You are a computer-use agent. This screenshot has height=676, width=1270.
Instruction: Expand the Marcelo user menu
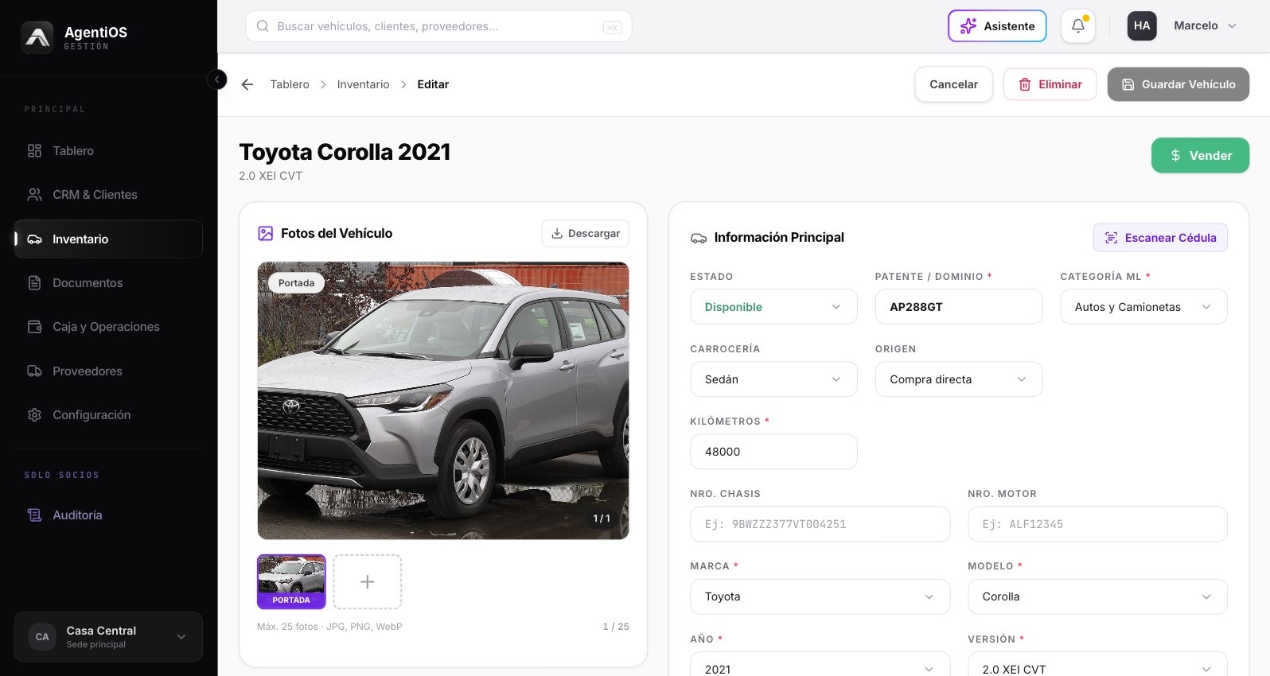pos(1204,26)
